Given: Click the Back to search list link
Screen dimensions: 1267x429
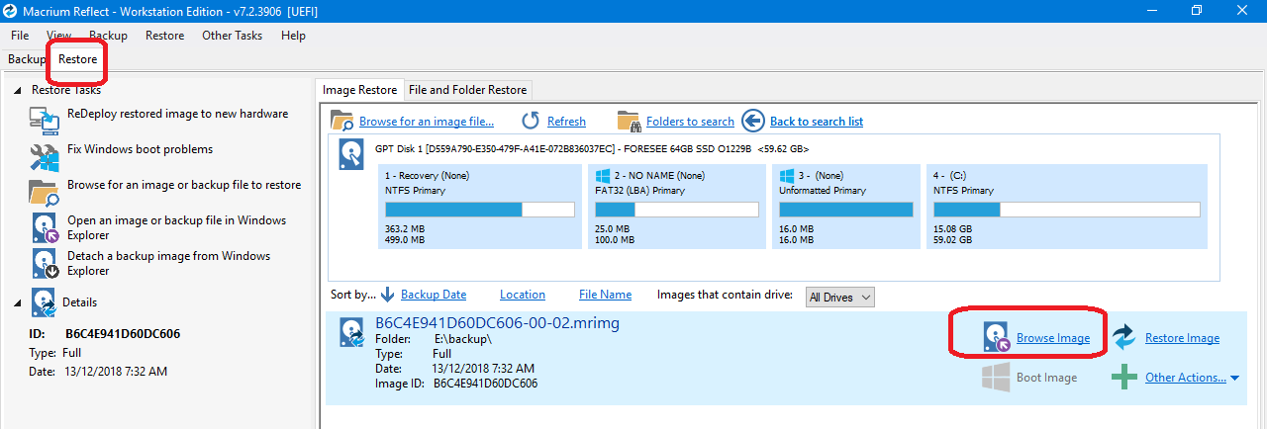Looking at the screenshot, I should [x=817, y=122].
